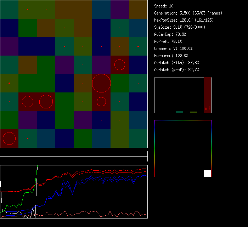Screen dimensions: 248x227
Task: Click the AvMatch (pref): 92.7% line
Action: (x=176, y=70)
